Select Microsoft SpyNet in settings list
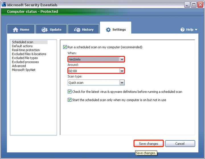This screenshot has width=205, height=159. pos(24,70)
